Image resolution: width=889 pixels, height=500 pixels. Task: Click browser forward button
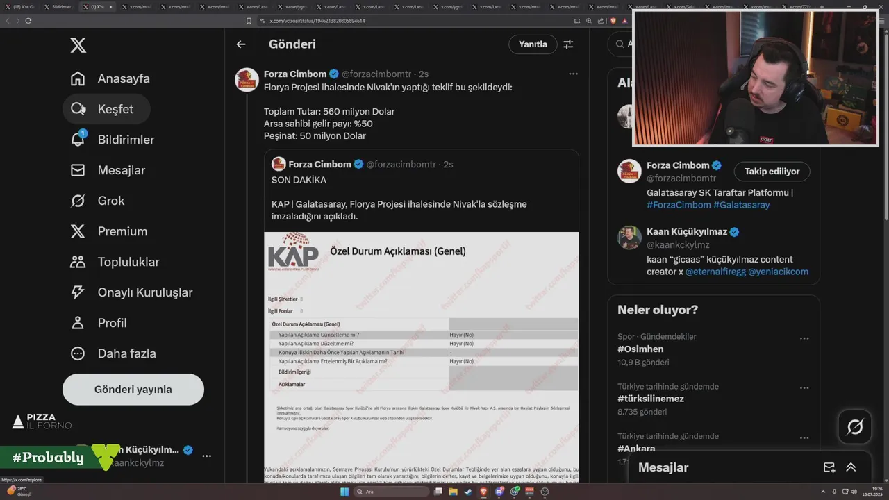(x=18, y=21)
